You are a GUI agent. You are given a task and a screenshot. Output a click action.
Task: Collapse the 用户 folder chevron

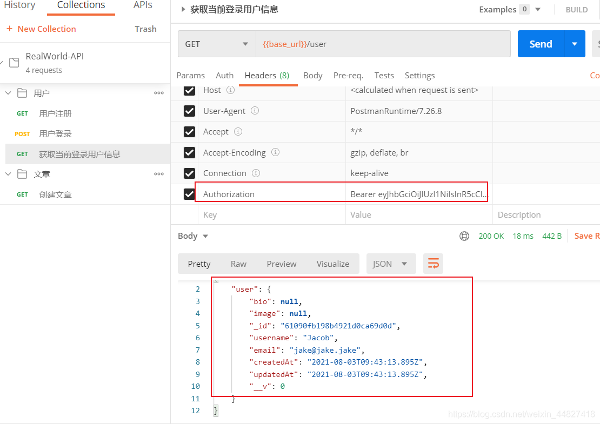8,93
